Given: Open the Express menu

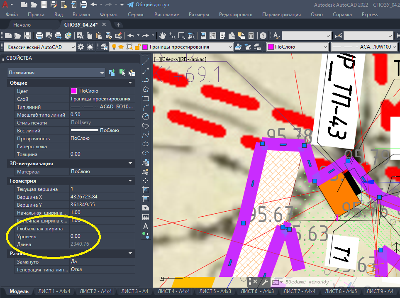Looking at the screenshot, I should tap(370, 15).
